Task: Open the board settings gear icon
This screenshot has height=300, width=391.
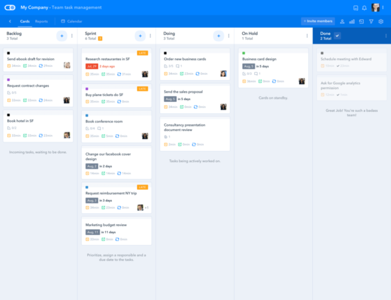Action: tap(381, 22)
